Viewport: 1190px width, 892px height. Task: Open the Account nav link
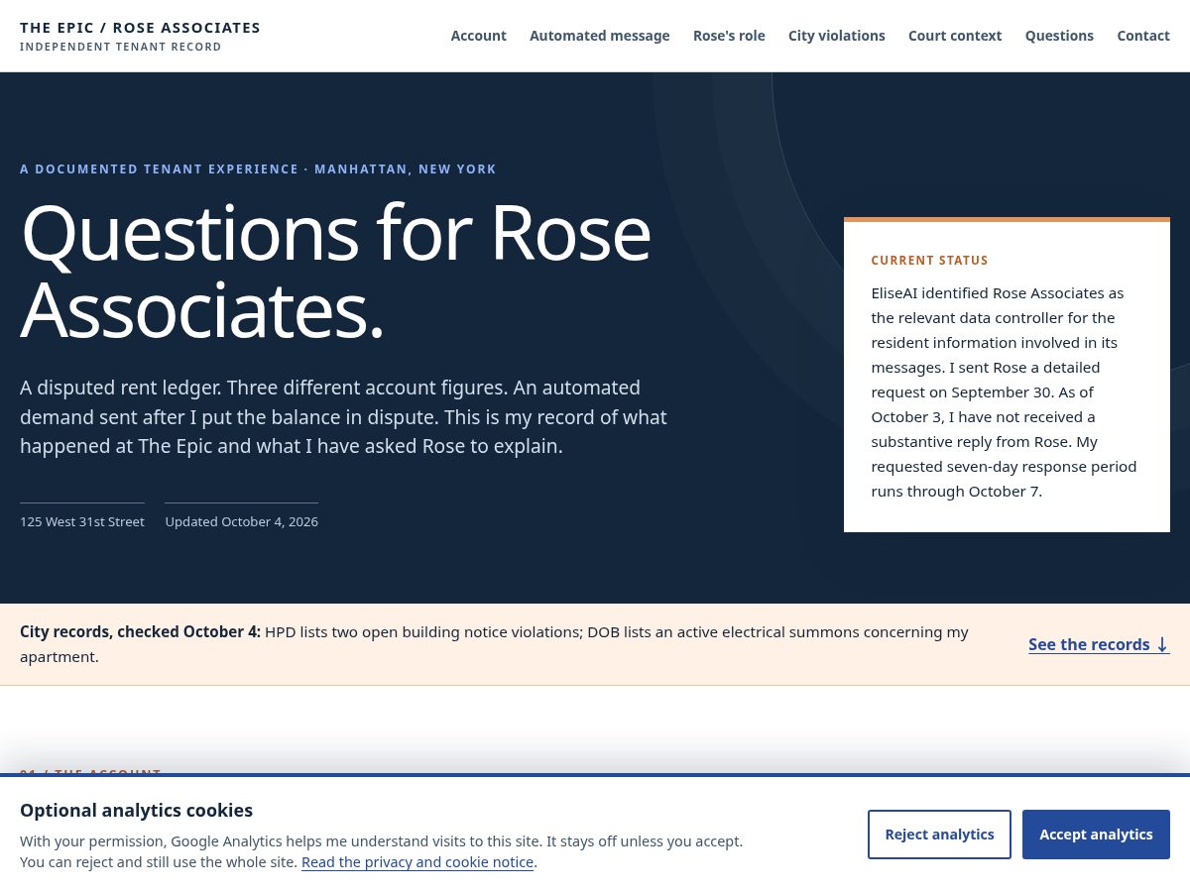pyautogui.click(x=478, y=36)
